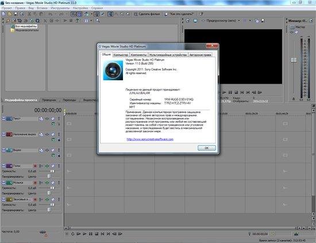Save the preview snapshot to file
This screenshot has height=243, width=316.
pos(263,21)
